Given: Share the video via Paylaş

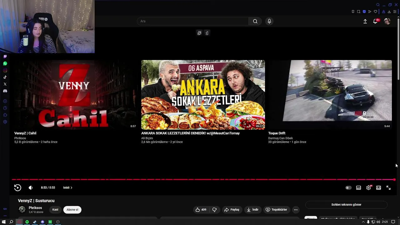Looking at the screenshot, I should pos(232,210).
